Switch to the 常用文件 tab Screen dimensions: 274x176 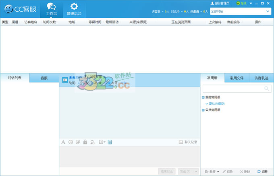[237, 78]
